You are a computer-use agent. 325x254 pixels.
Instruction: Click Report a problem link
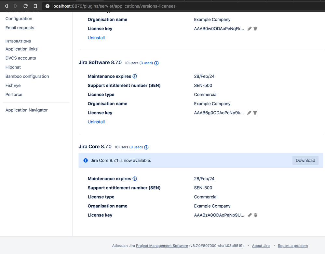pyautogui.click(x=293, y=246)
